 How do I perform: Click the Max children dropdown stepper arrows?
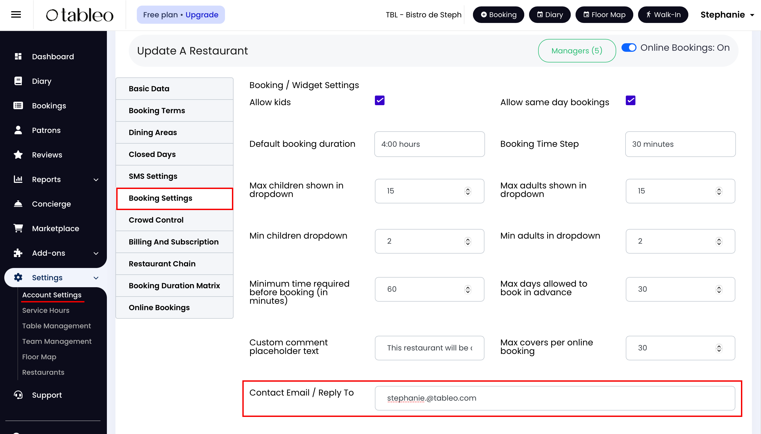468,191
